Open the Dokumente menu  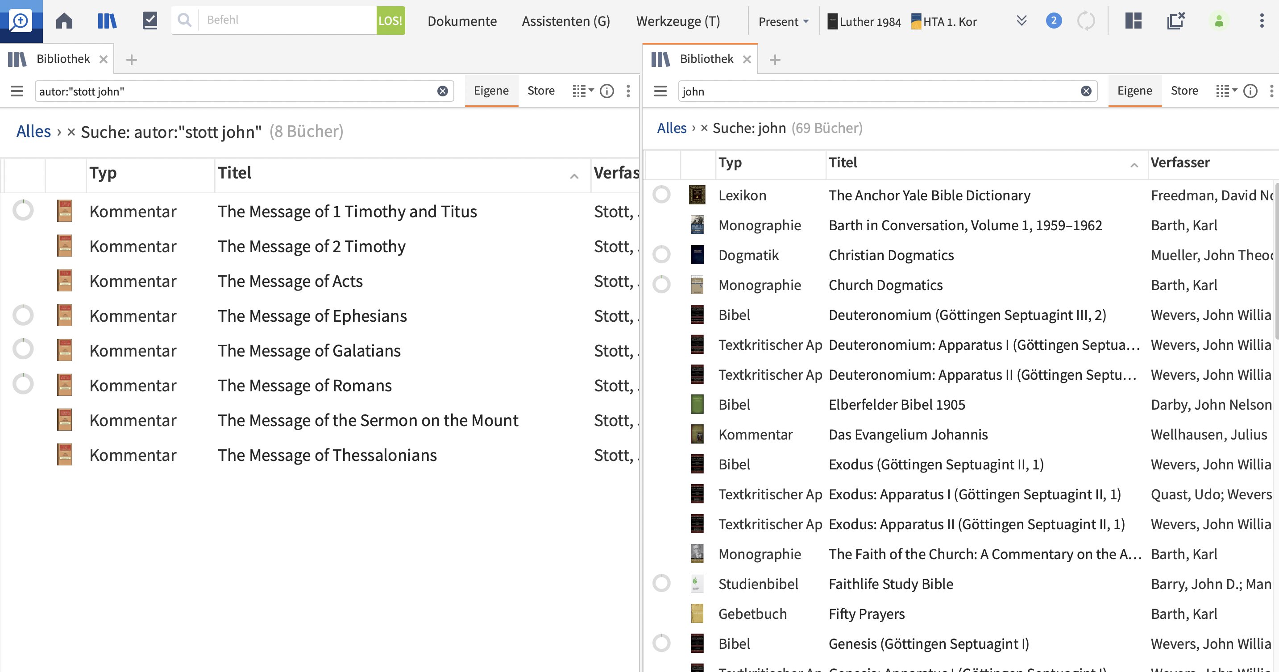tap(462, 21)
